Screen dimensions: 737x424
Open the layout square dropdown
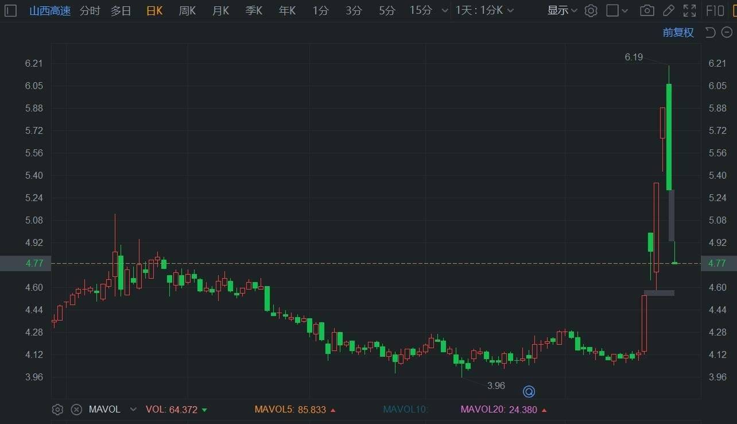tap(617, 10)
